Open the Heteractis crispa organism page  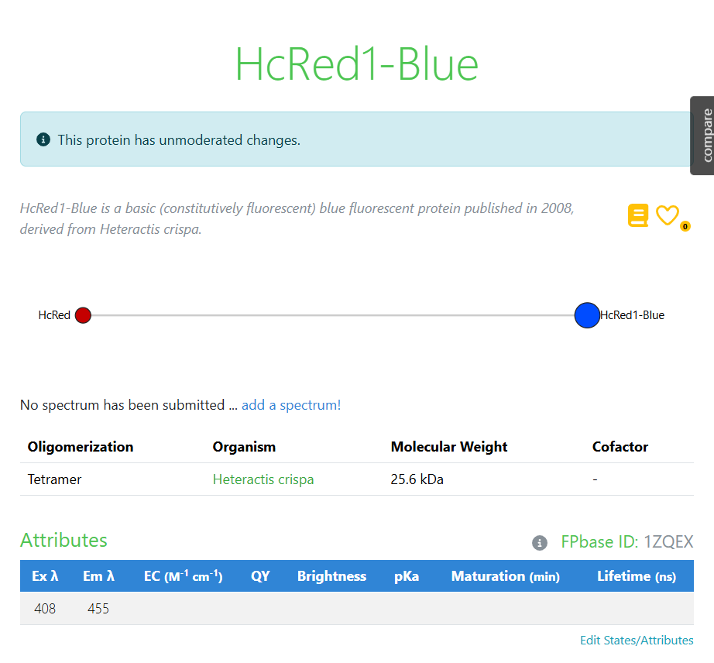pos(263,479)
